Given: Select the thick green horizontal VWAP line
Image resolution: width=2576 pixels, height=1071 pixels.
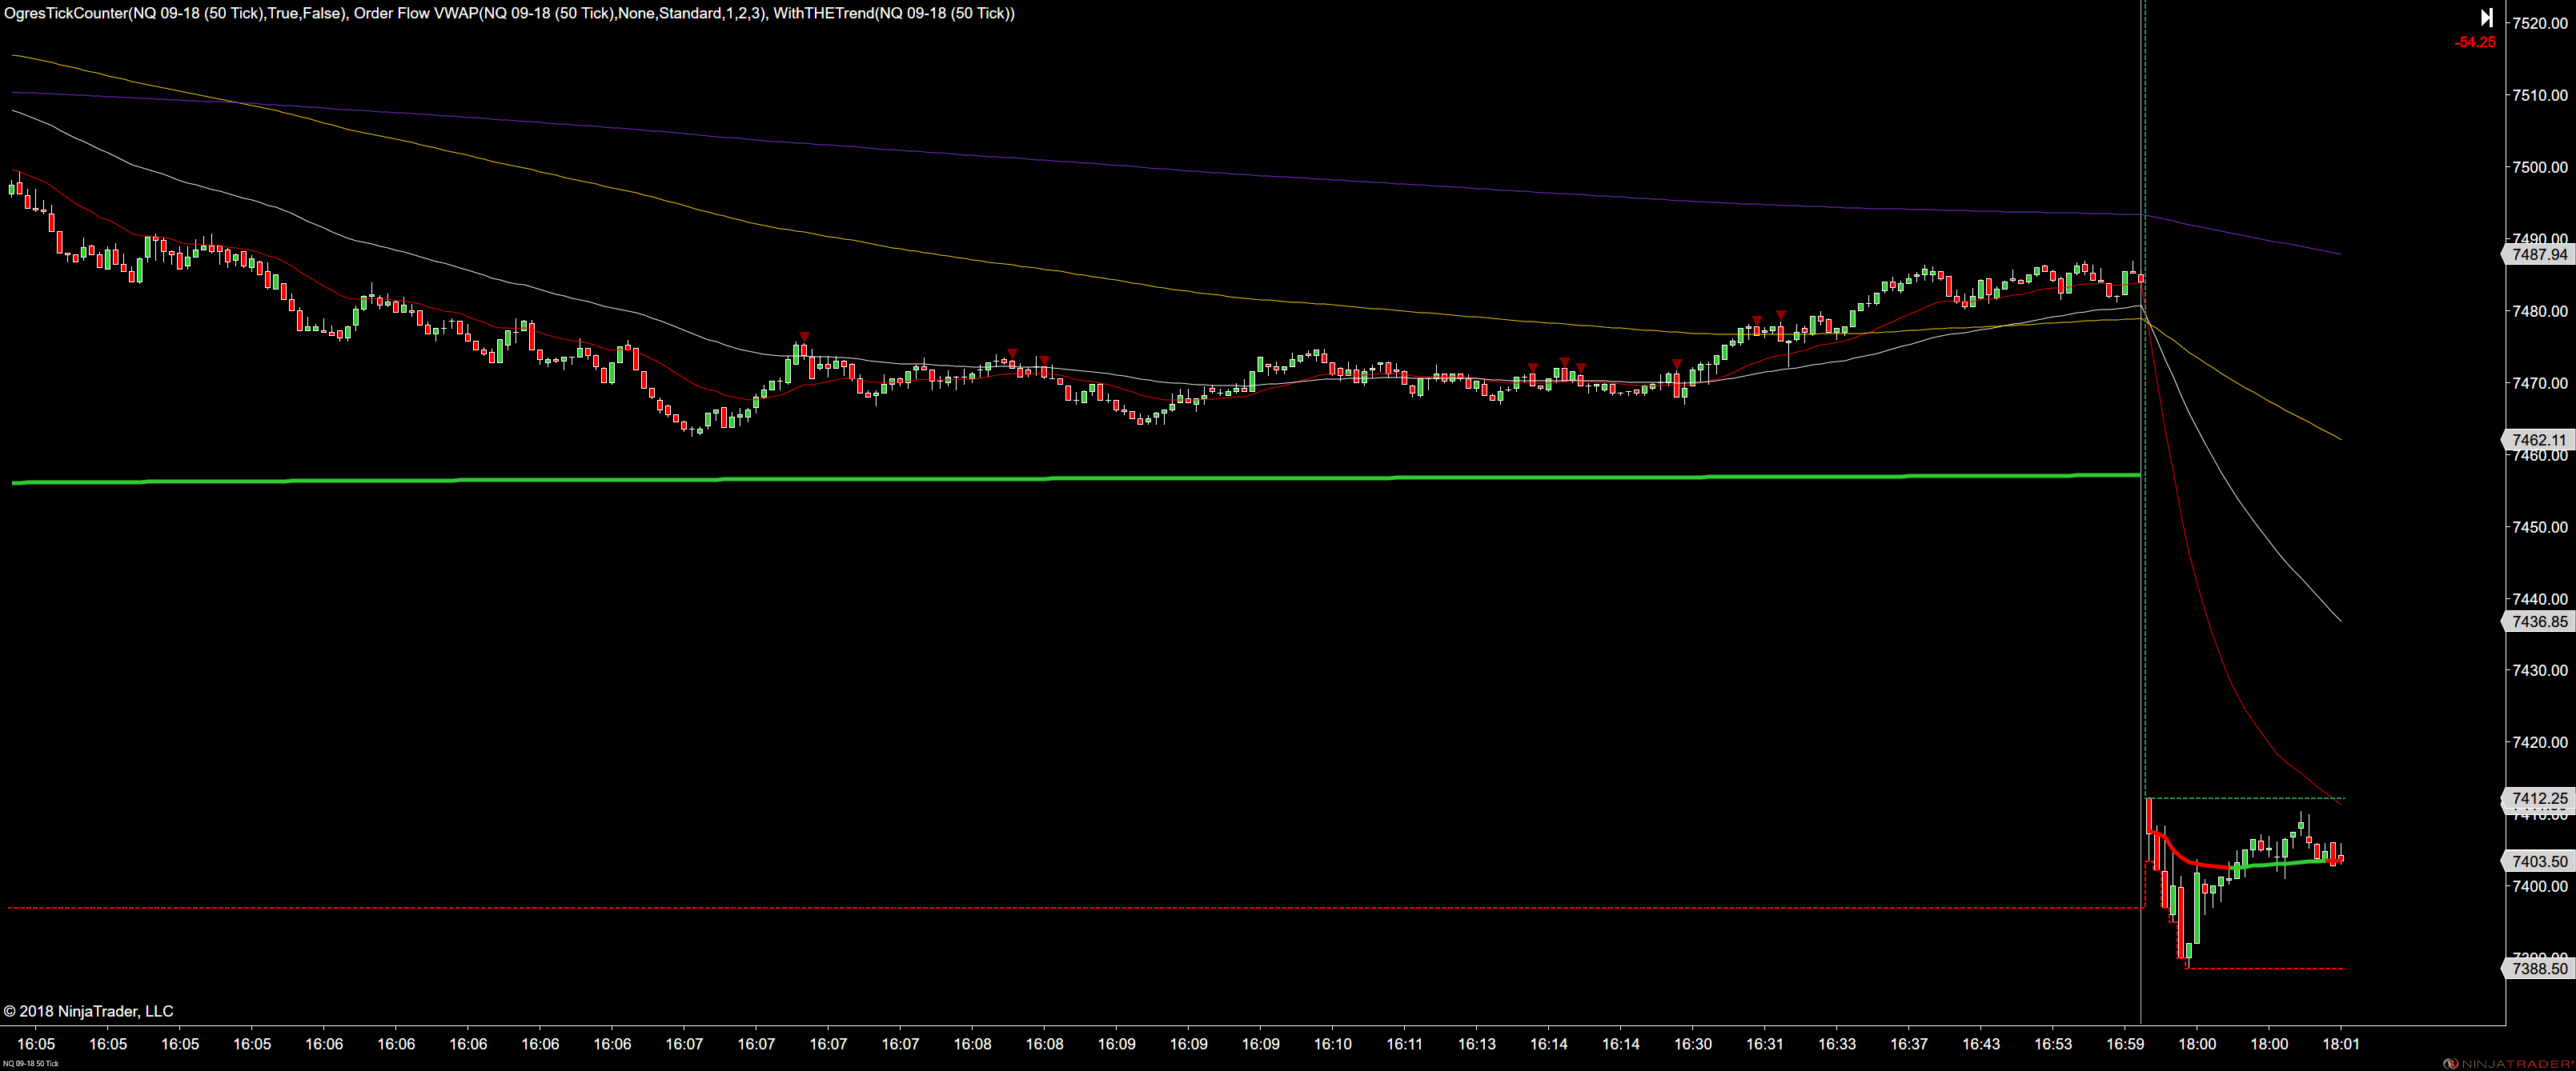Looking at the screenshot, I should [1076, 480].
